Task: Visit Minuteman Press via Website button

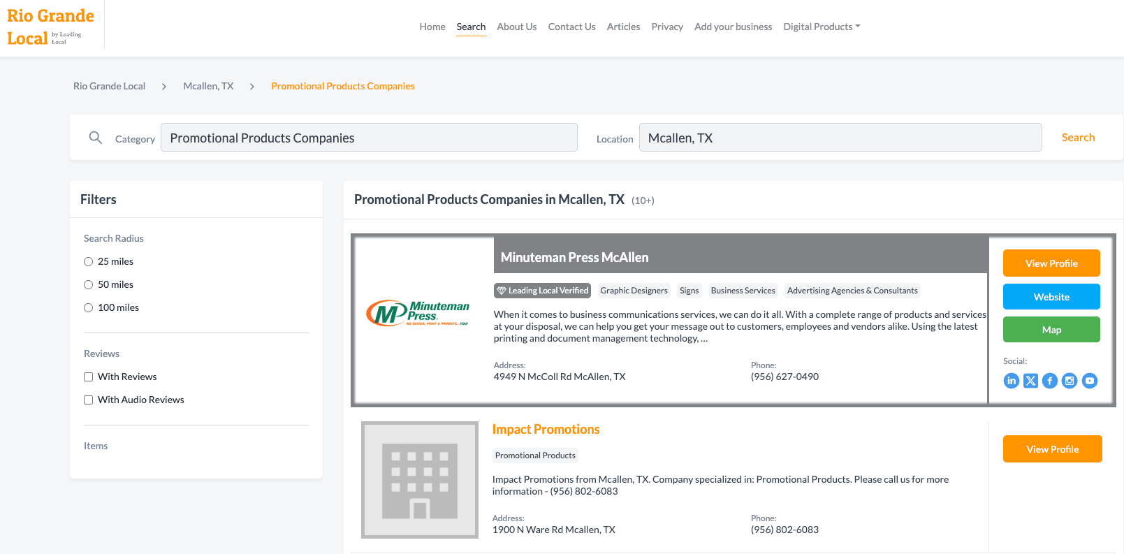Action: (x=1051, y=297)
